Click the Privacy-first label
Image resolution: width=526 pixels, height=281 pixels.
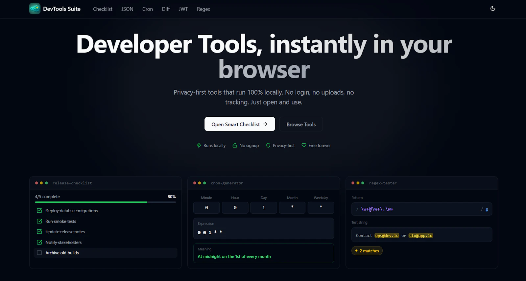coord(284,145)
